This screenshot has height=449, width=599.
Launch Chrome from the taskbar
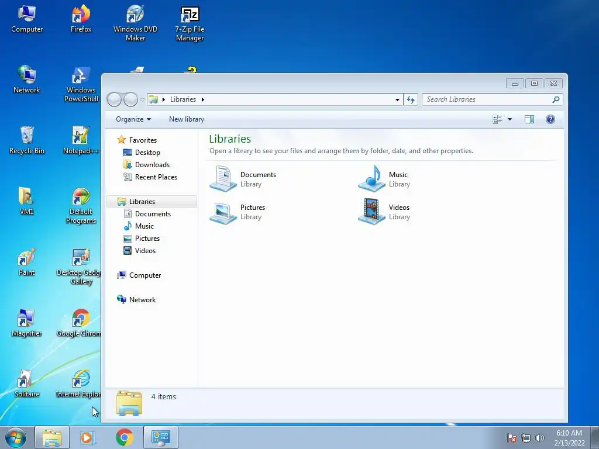click(125, 437)
